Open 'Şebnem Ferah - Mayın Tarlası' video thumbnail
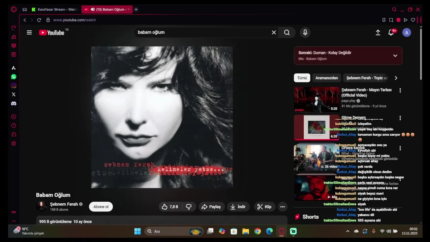The height and width of the screenshot is (242, 430). pyautogui.click(x=317, y=99)
